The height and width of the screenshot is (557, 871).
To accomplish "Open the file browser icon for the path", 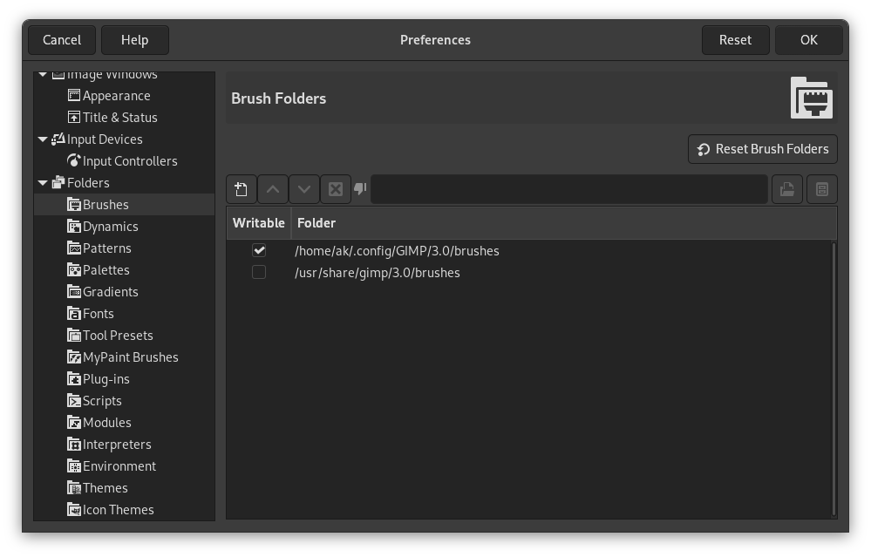I will 786,188.
